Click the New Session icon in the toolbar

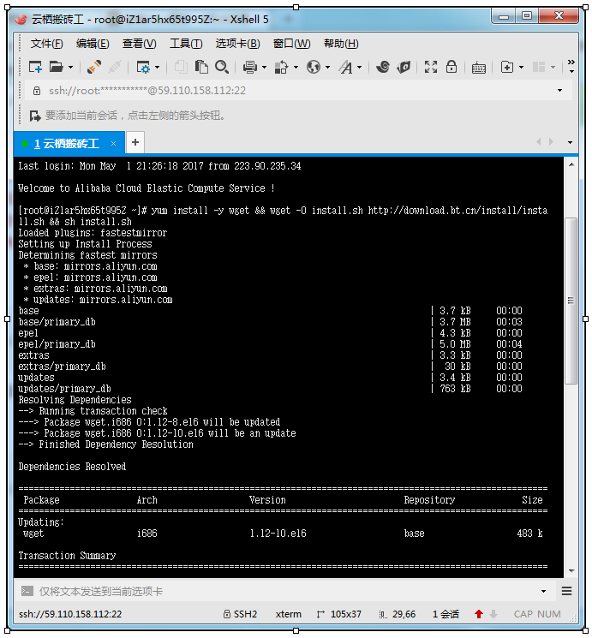[x=35, y=67]
